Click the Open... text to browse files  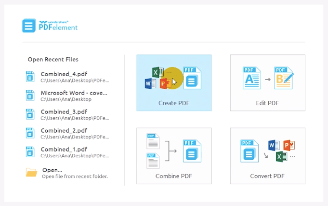(52, 170)
